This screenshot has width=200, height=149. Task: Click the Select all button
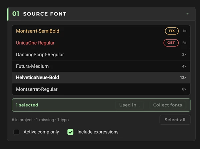[x=175, y=120]
